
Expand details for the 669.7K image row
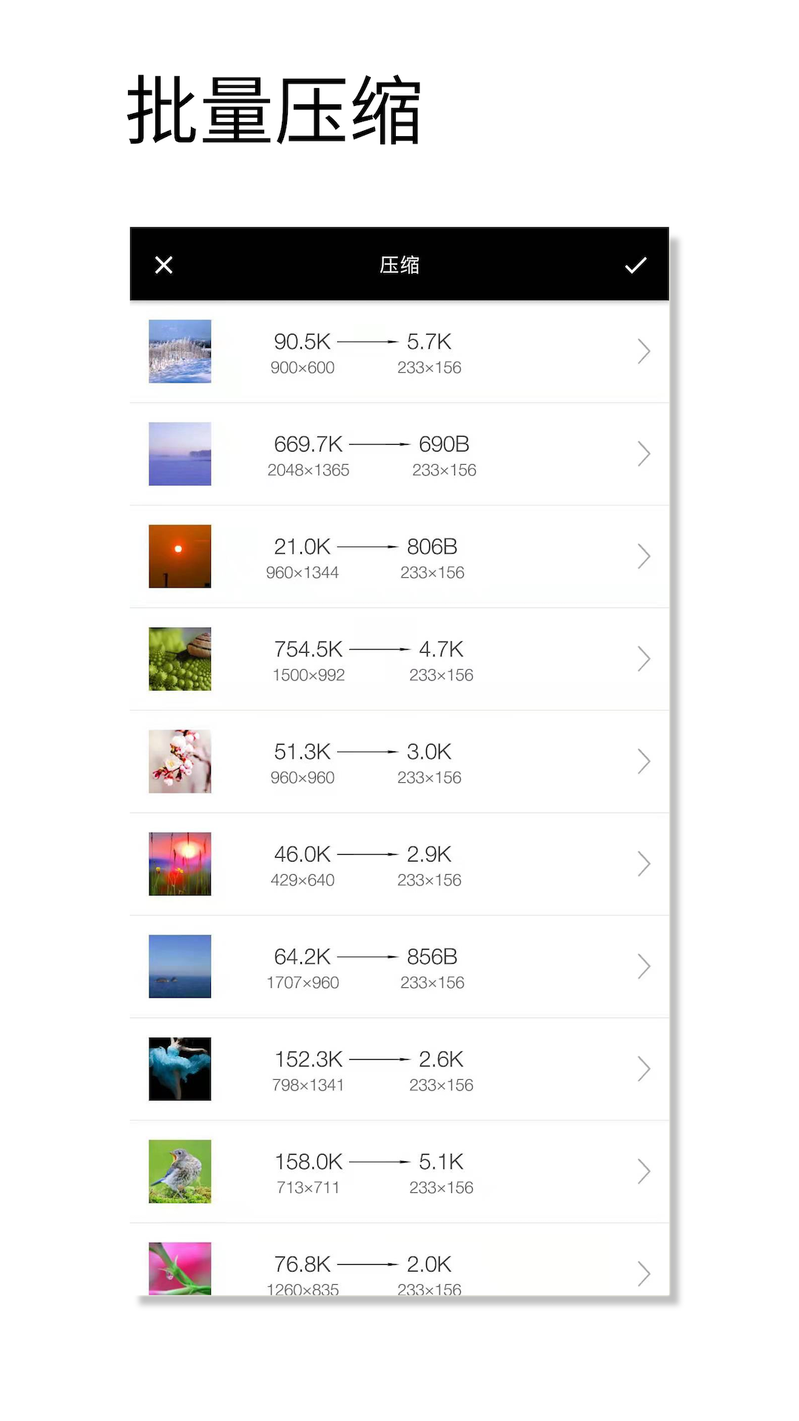pos(644,454)
